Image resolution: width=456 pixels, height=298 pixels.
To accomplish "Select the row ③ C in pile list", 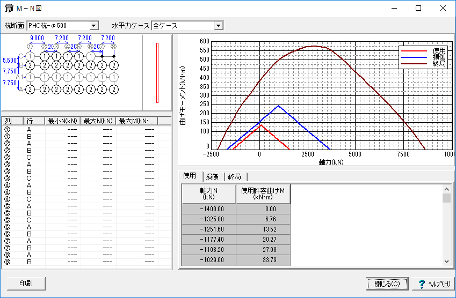I will [86, 178].
